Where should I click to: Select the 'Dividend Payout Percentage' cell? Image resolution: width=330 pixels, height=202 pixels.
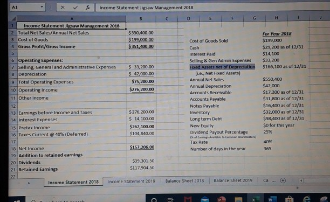point(219,132)
